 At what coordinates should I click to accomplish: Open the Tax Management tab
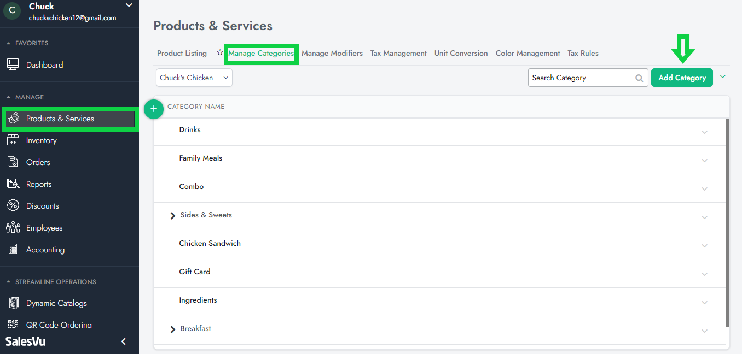[x=398, y=54]
